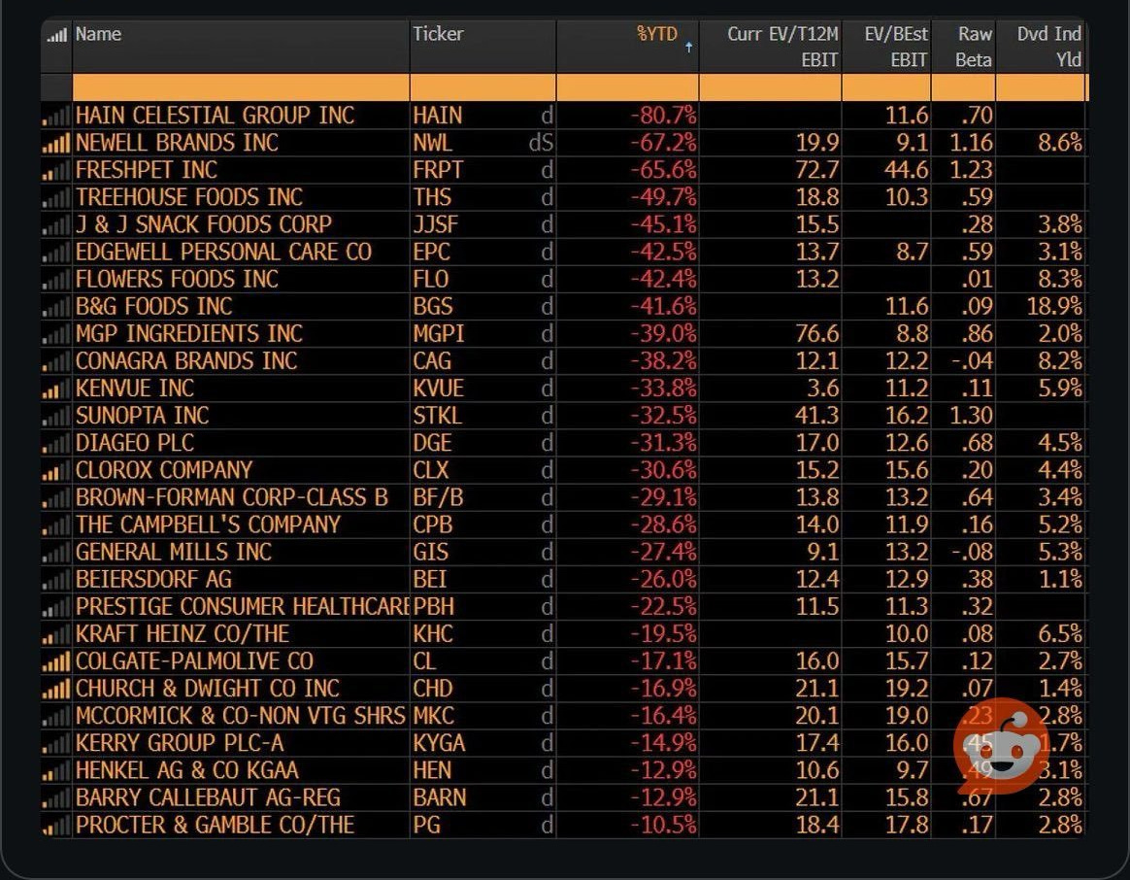Viewport: 1130px width, 880px height.
Task: Click the -67.2% YTD value
Action: [663, 143]
